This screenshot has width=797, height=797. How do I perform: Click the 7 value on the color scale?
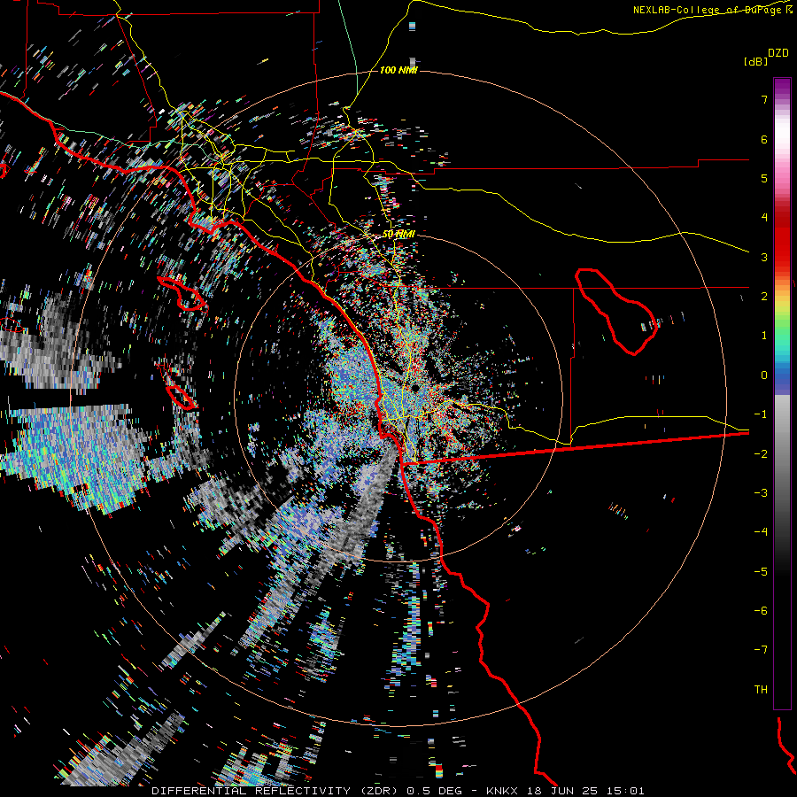(764, 99)
